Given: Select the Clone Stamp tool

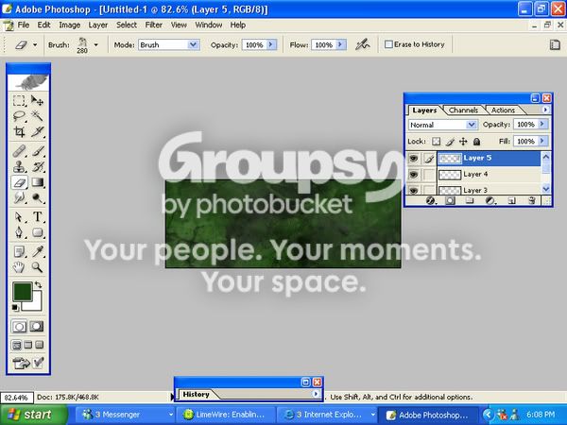Looking at the screenshot, I should pos(19,166).
